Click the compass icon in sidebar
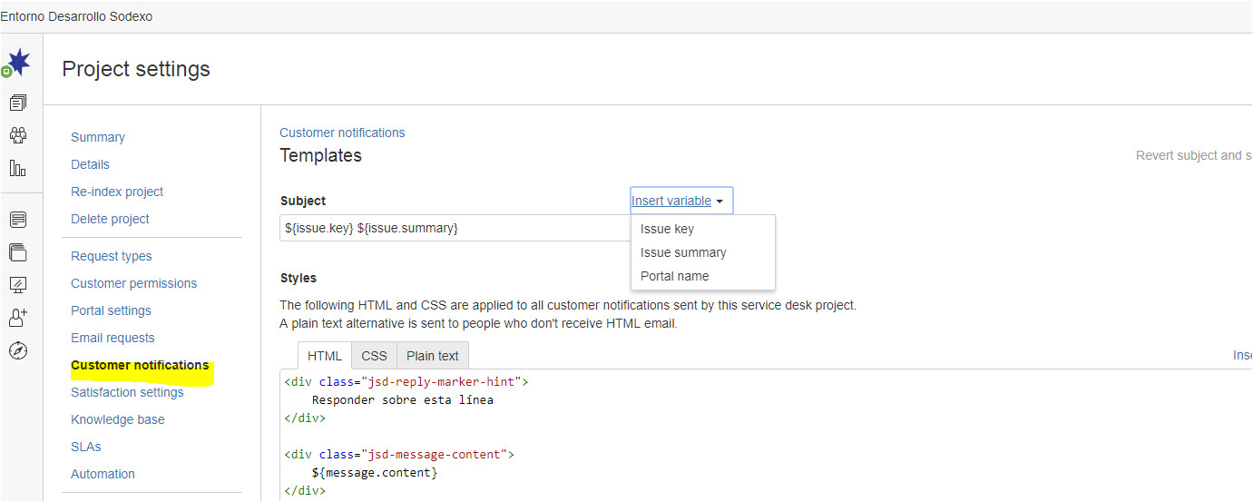This screenshot has height=502, width=1253. point(18,350)
